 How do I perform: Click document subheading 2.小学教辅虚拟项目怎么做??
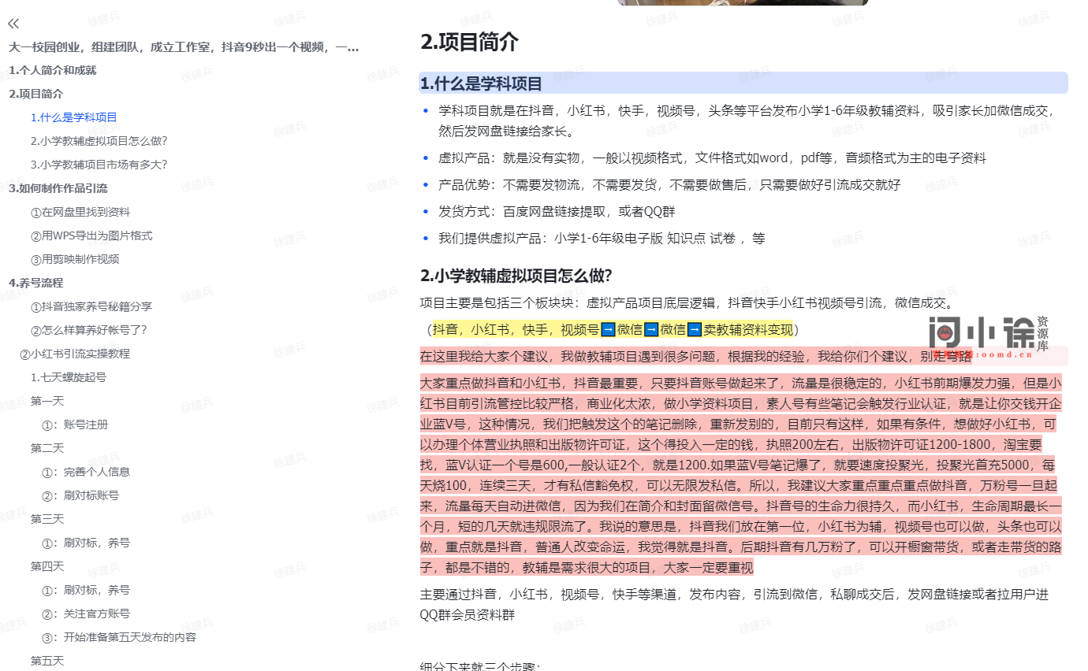pos(516,276)
